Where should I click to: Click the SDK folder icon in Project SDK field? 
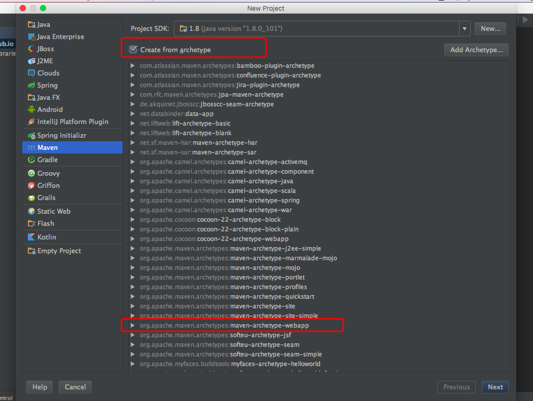[x=183, y=29]
